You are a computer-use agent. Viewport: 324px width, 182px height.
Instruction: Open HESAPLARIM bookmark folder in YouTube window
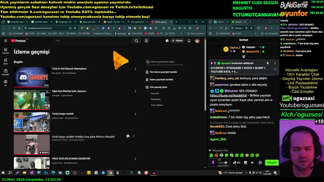coord(16,33)
